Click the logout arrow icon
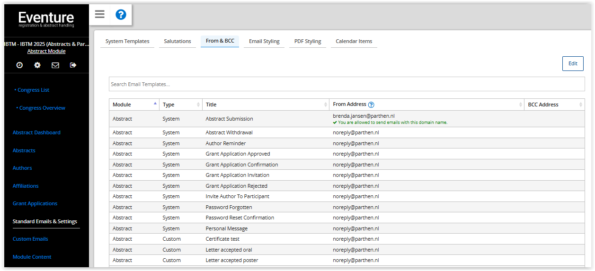 click(x=73, y=65)
